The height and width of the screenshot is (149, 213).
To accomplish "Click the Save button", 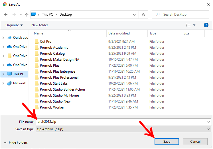I will 167,142.
